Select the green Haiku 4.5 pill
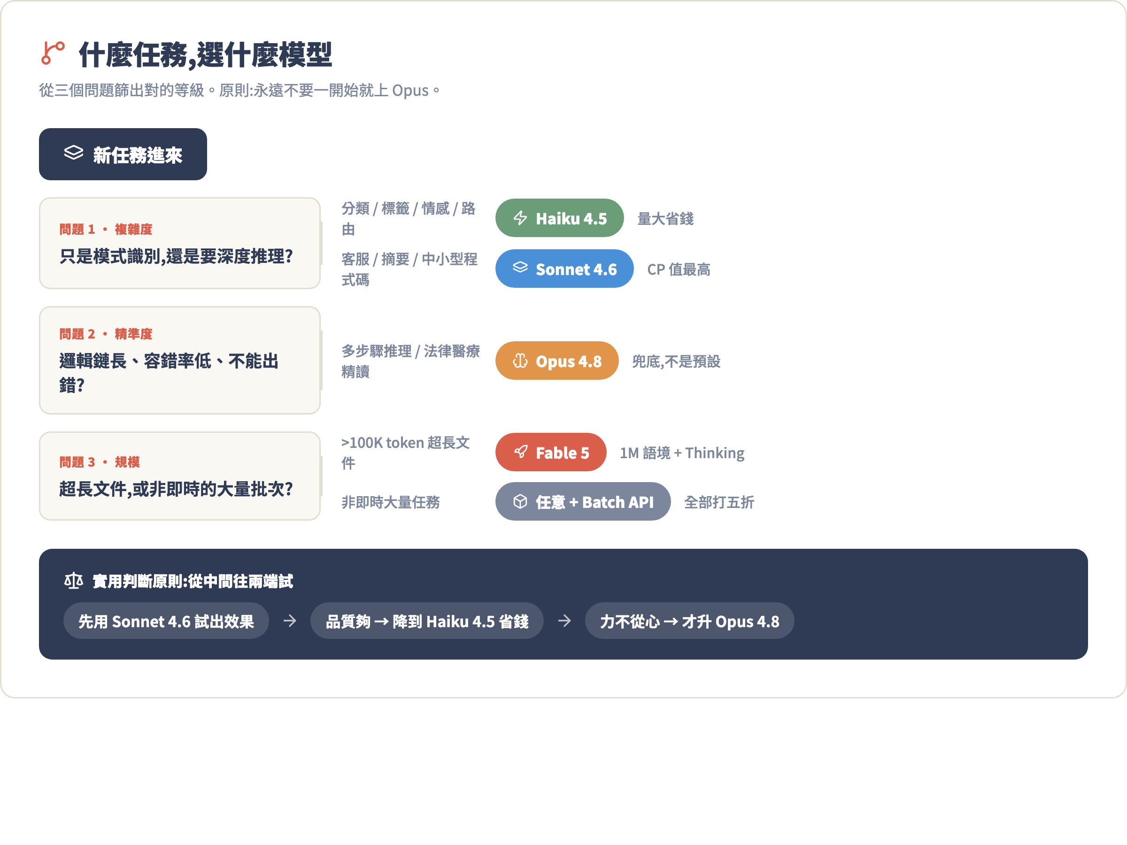1127x845 pixels. pos(559,218)
